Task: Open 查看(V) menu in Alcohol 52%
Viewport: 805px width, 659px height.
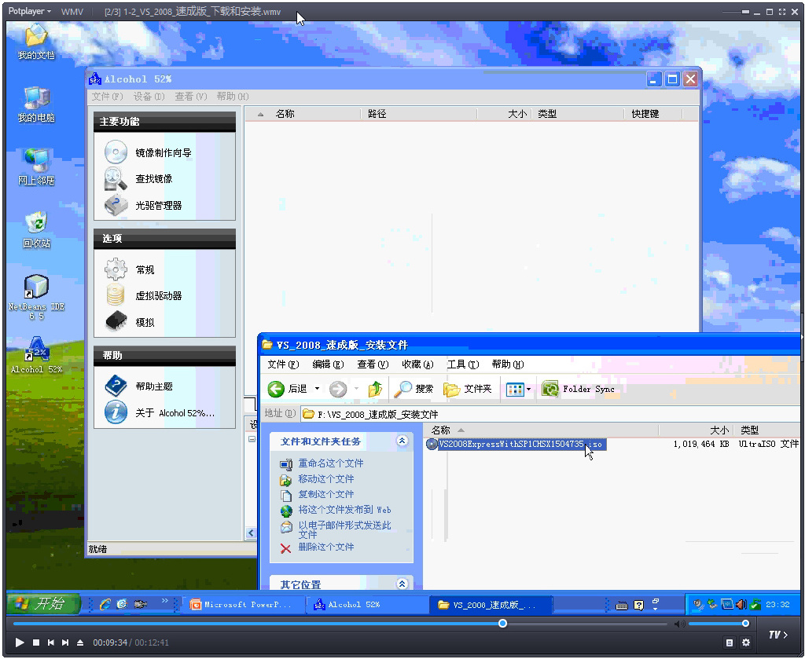Action: [191, 97]
